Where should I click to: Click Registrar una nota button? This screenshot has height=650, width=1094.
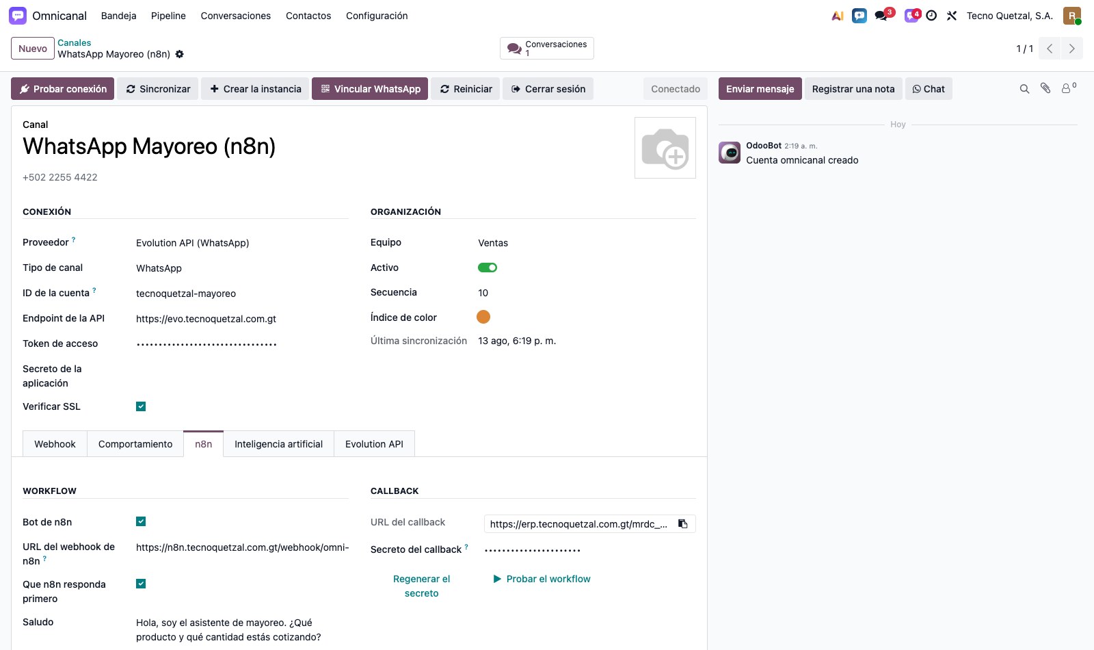click(853, 89)
